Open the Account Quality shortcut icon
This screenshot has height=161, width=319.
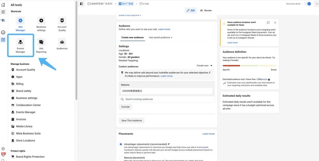pos(62,20)
